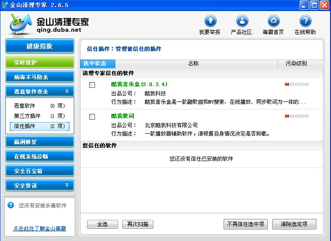This screenshot has height=241, width=331.
Task: Open 实时保护 section
Action: (x=40, y=62)
